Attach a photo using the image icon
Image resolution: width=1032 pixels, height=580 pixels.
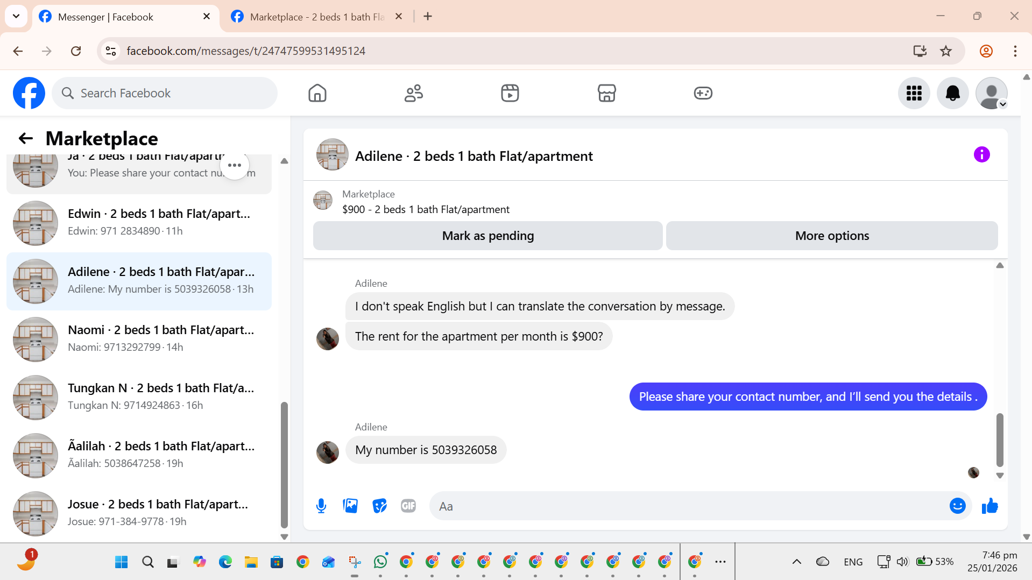tap(350, 506)
